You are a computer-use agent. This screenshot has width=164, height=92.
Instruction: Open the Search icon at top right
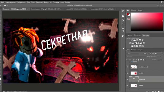(158, 6)
